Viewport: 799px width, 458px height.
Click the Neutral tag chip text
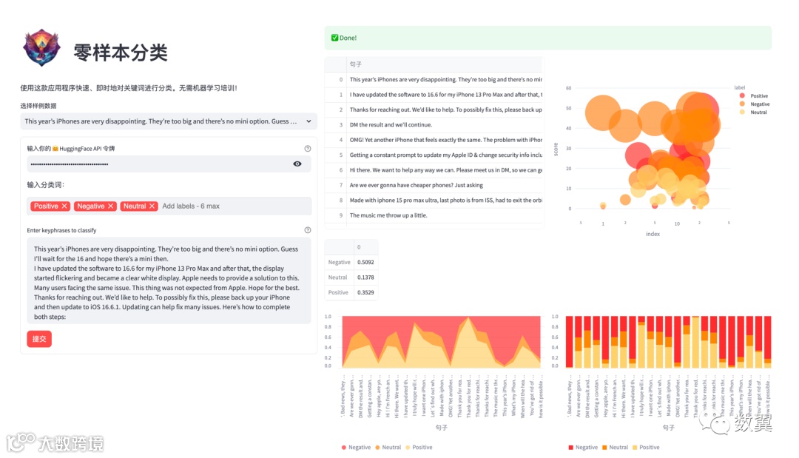coord(135,206)
